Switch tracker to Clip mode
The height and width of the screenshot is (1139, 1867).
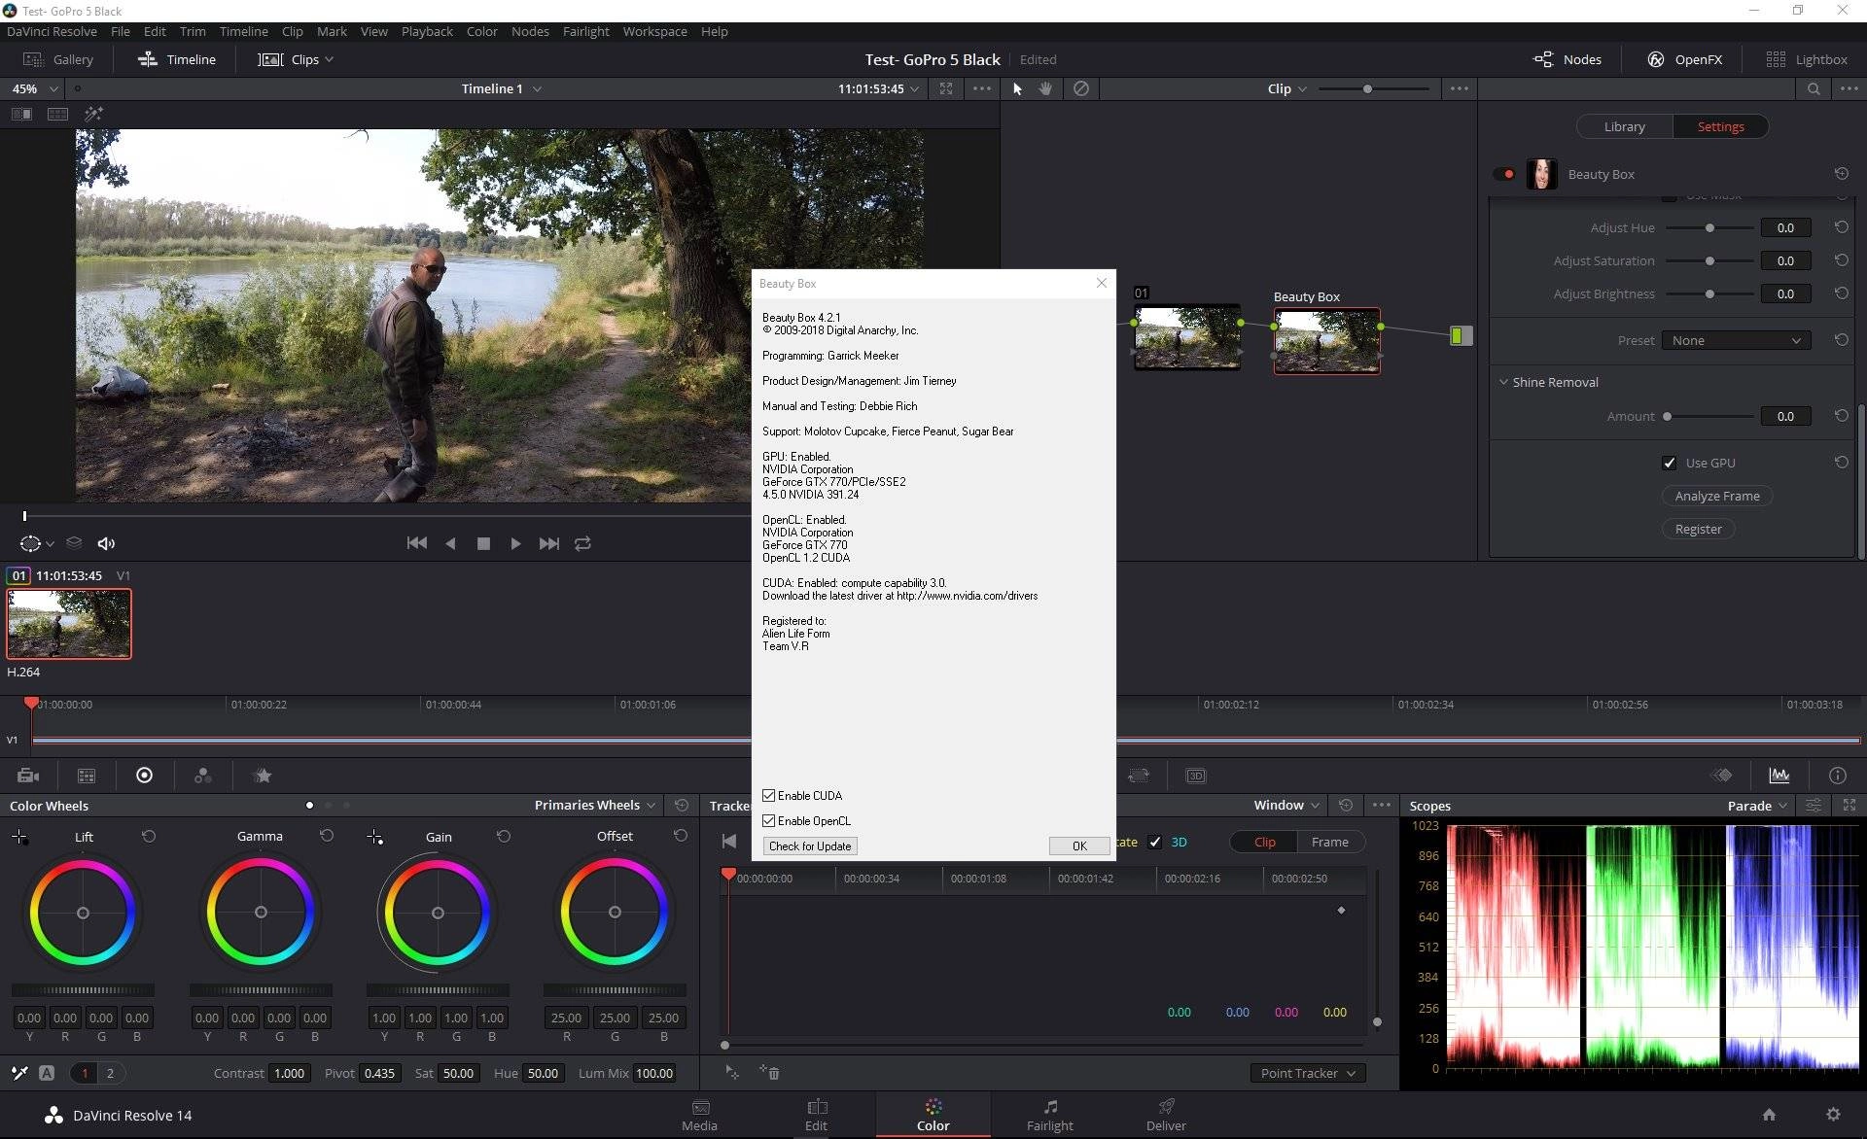[1264, 842]
